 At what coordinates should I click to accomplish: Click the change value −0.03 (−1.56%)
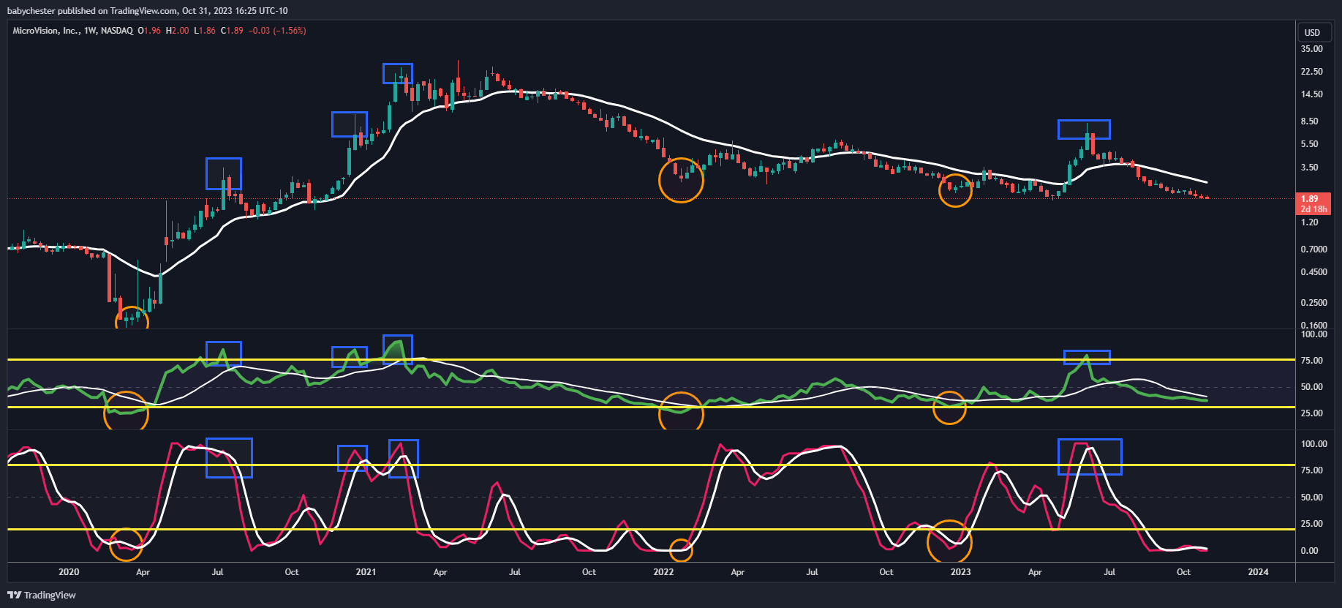pyautogui.click(x=277, y=31)
